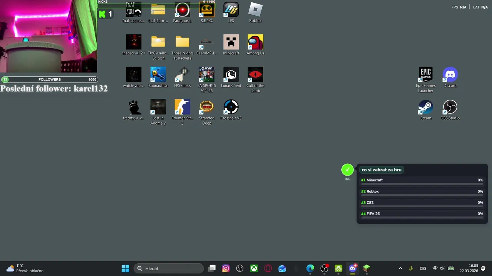Open the Minecraft grass block taskbar icon
Viewport: 492px width, 276px height.
(367, 268)
